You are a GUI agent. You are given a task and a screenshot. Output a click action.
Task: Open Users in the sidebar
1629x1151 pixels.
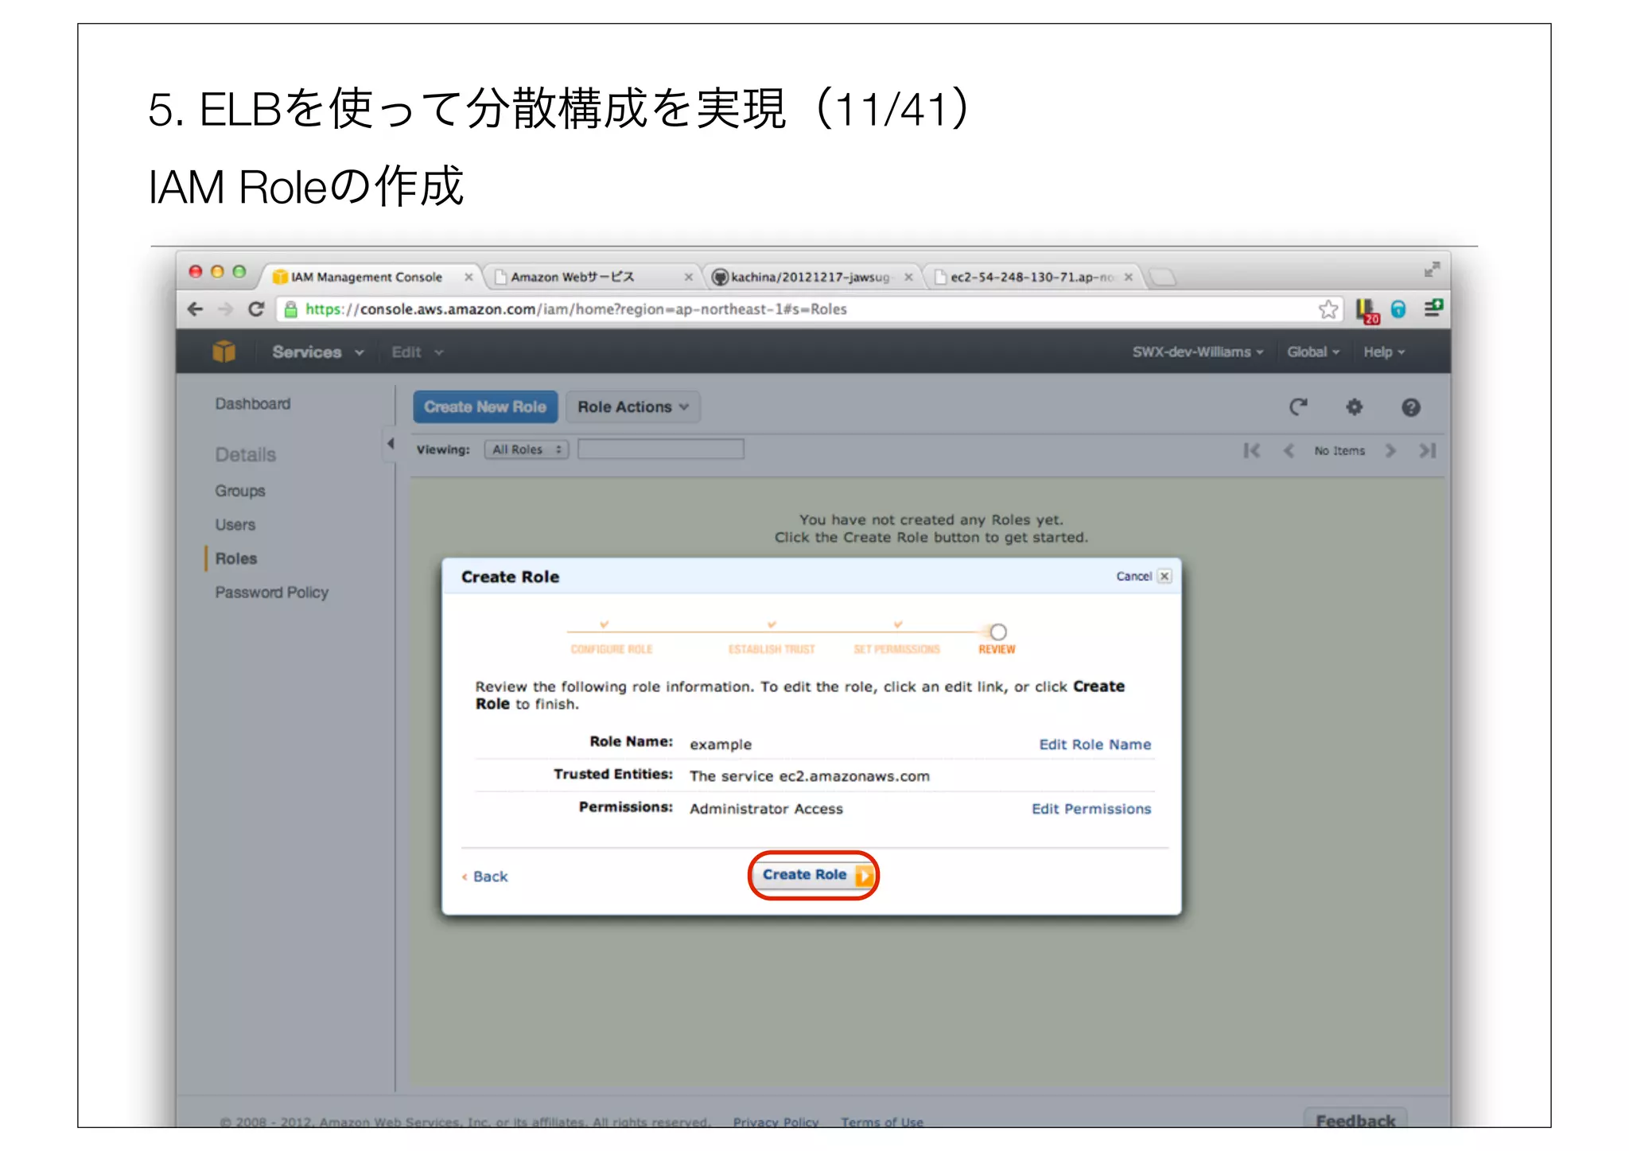point(235,525)
